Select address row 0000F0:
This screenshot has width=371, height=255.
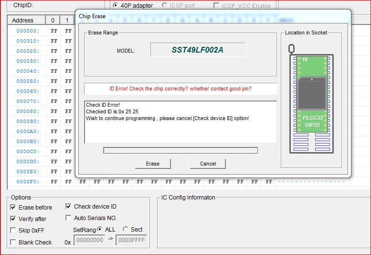coord(28,181)
